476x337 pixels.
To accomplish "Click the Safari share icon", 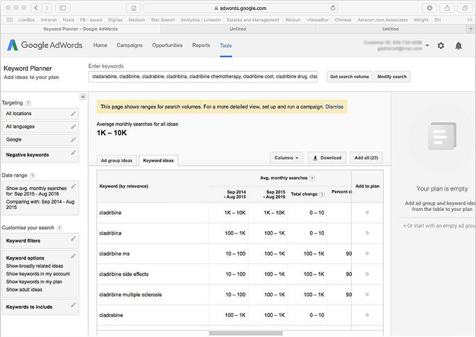I will point(447,8).
